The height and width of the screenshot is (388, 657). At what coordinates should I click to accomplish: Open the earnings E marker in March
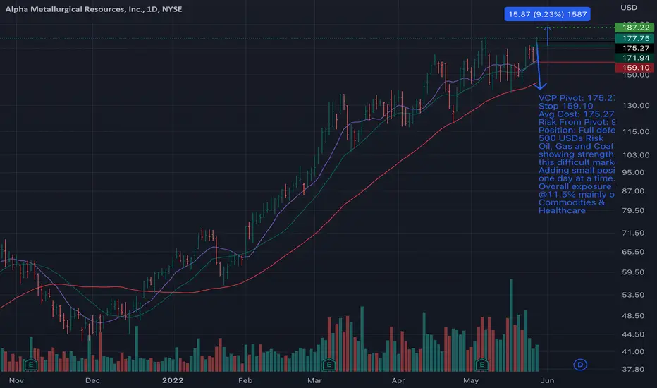(x=329, y=365)
